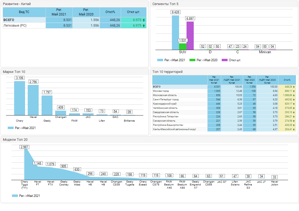Click the up arrow in the Самарская область row

[x=294, y=121]
